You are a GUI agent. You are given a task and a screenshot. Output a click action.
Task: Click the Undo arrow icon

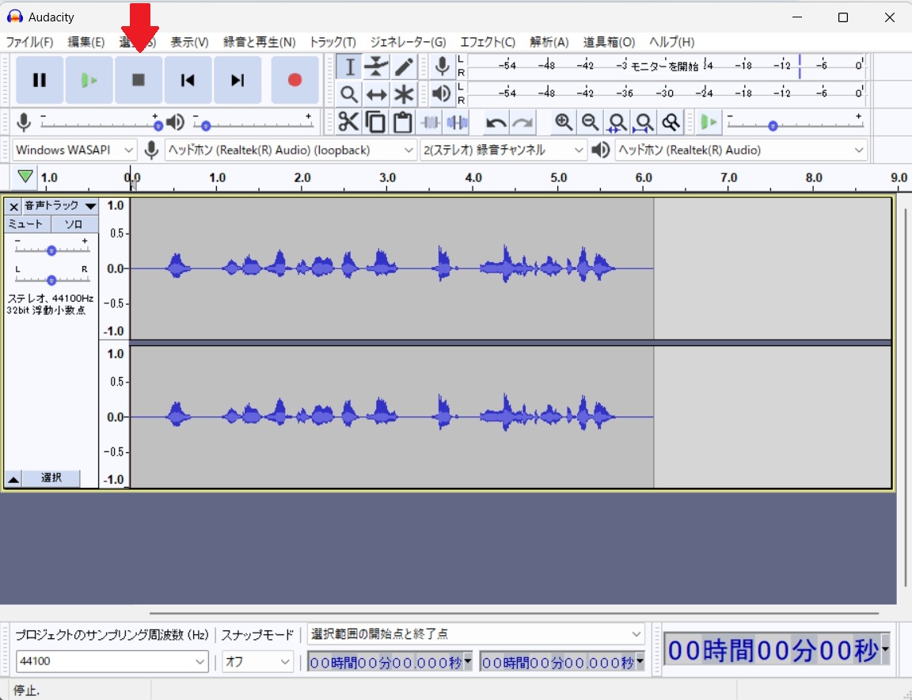coord(496,122)
